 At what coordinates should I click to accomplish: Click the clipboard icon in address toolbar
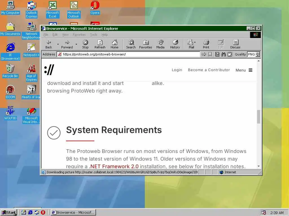[x=230, y=54]
